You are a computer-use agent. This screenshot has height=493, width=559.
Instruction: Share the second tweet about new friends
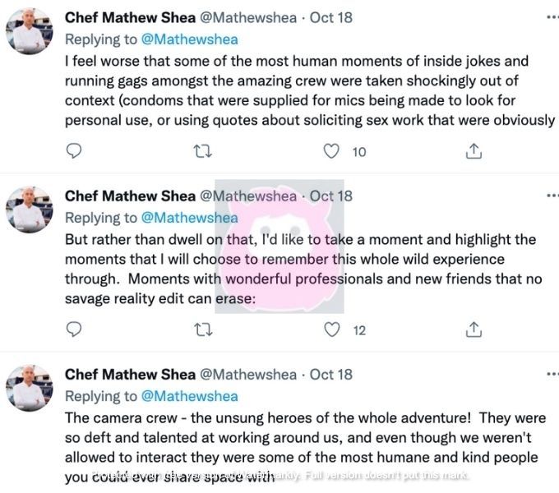point(474,329)
